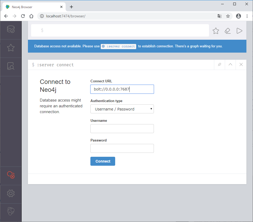This screenshot has width=253, height=222.
Task: Open the Browser Settings gear icon
Action: pos(11,193)
